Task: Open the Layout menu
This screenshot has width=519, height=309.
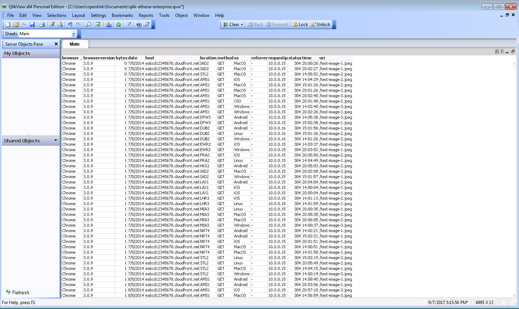Action: point(78,15)
